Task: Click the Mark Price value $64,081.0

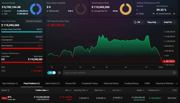Action: (101, 98)
